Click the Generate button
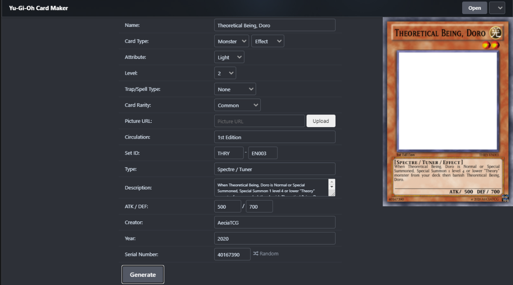The width and height of the screenshot is (513, 285). (143, 275)
